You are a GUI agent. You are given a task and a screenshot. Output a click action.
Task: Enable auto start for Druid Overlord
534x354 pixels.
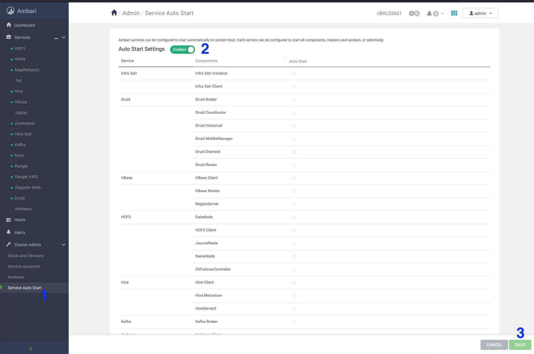294,152
